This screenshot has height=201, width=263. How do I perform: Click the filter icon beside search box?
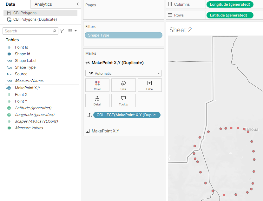[62, 31]
